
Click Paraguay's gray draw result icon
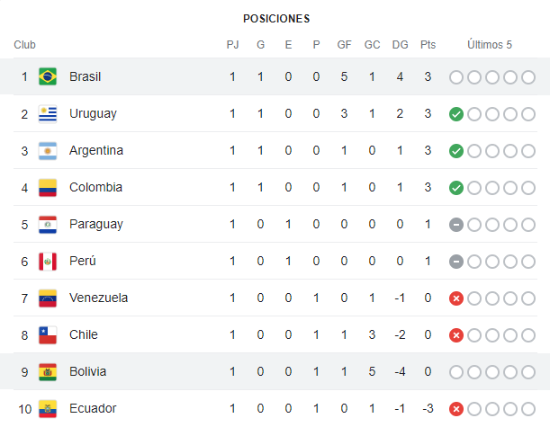point(456,225)
